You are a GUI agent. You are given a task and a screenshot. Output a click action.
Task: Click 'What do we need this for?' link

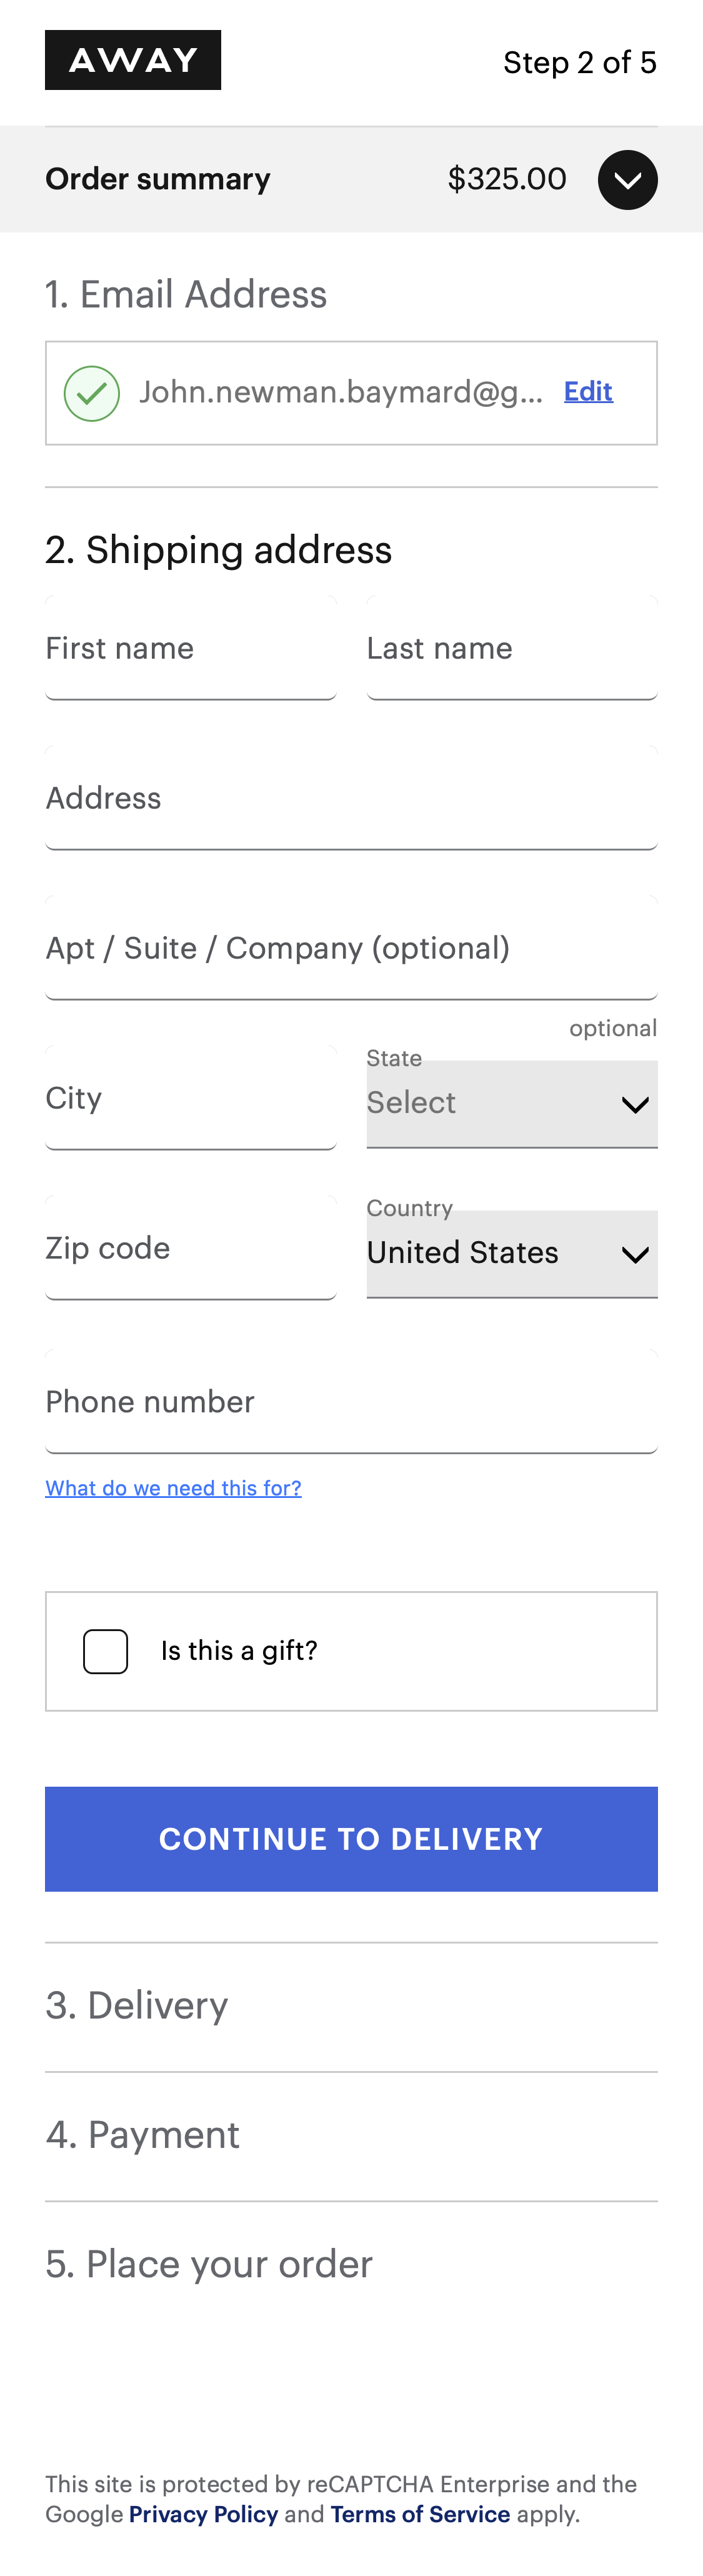click(173, 1487)
